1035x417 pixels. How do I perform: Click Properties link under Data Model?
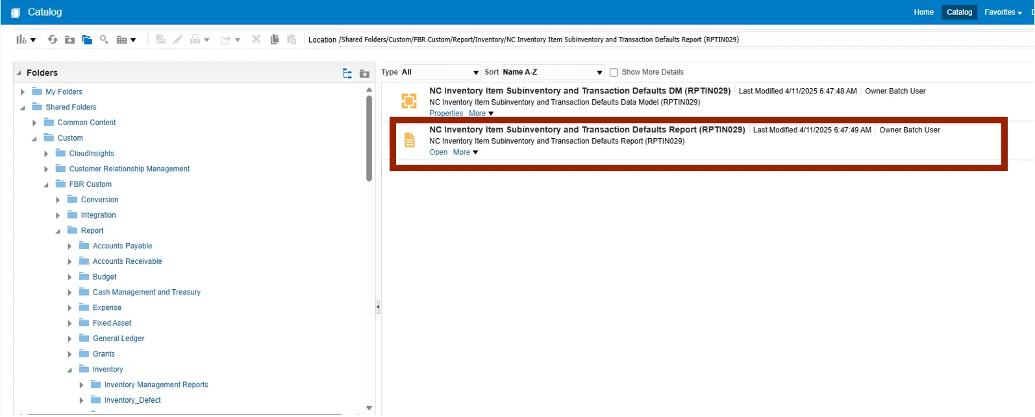(x=446, y=113)
